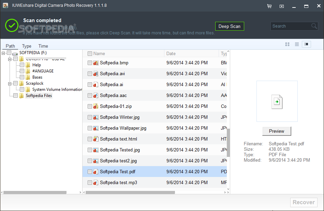The width and height of the screenshot is (324, 211).
Task: Tick the SOFTPEDIA (F:) drive checkbox
Action: coord(9,53)
